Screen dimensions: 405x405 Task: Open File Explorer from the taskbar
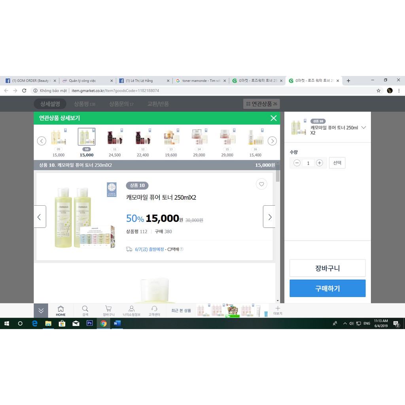[48, 324]
